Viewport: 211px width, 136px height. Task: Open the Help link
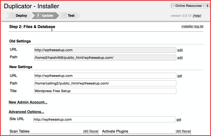click(x=197, y=16)
